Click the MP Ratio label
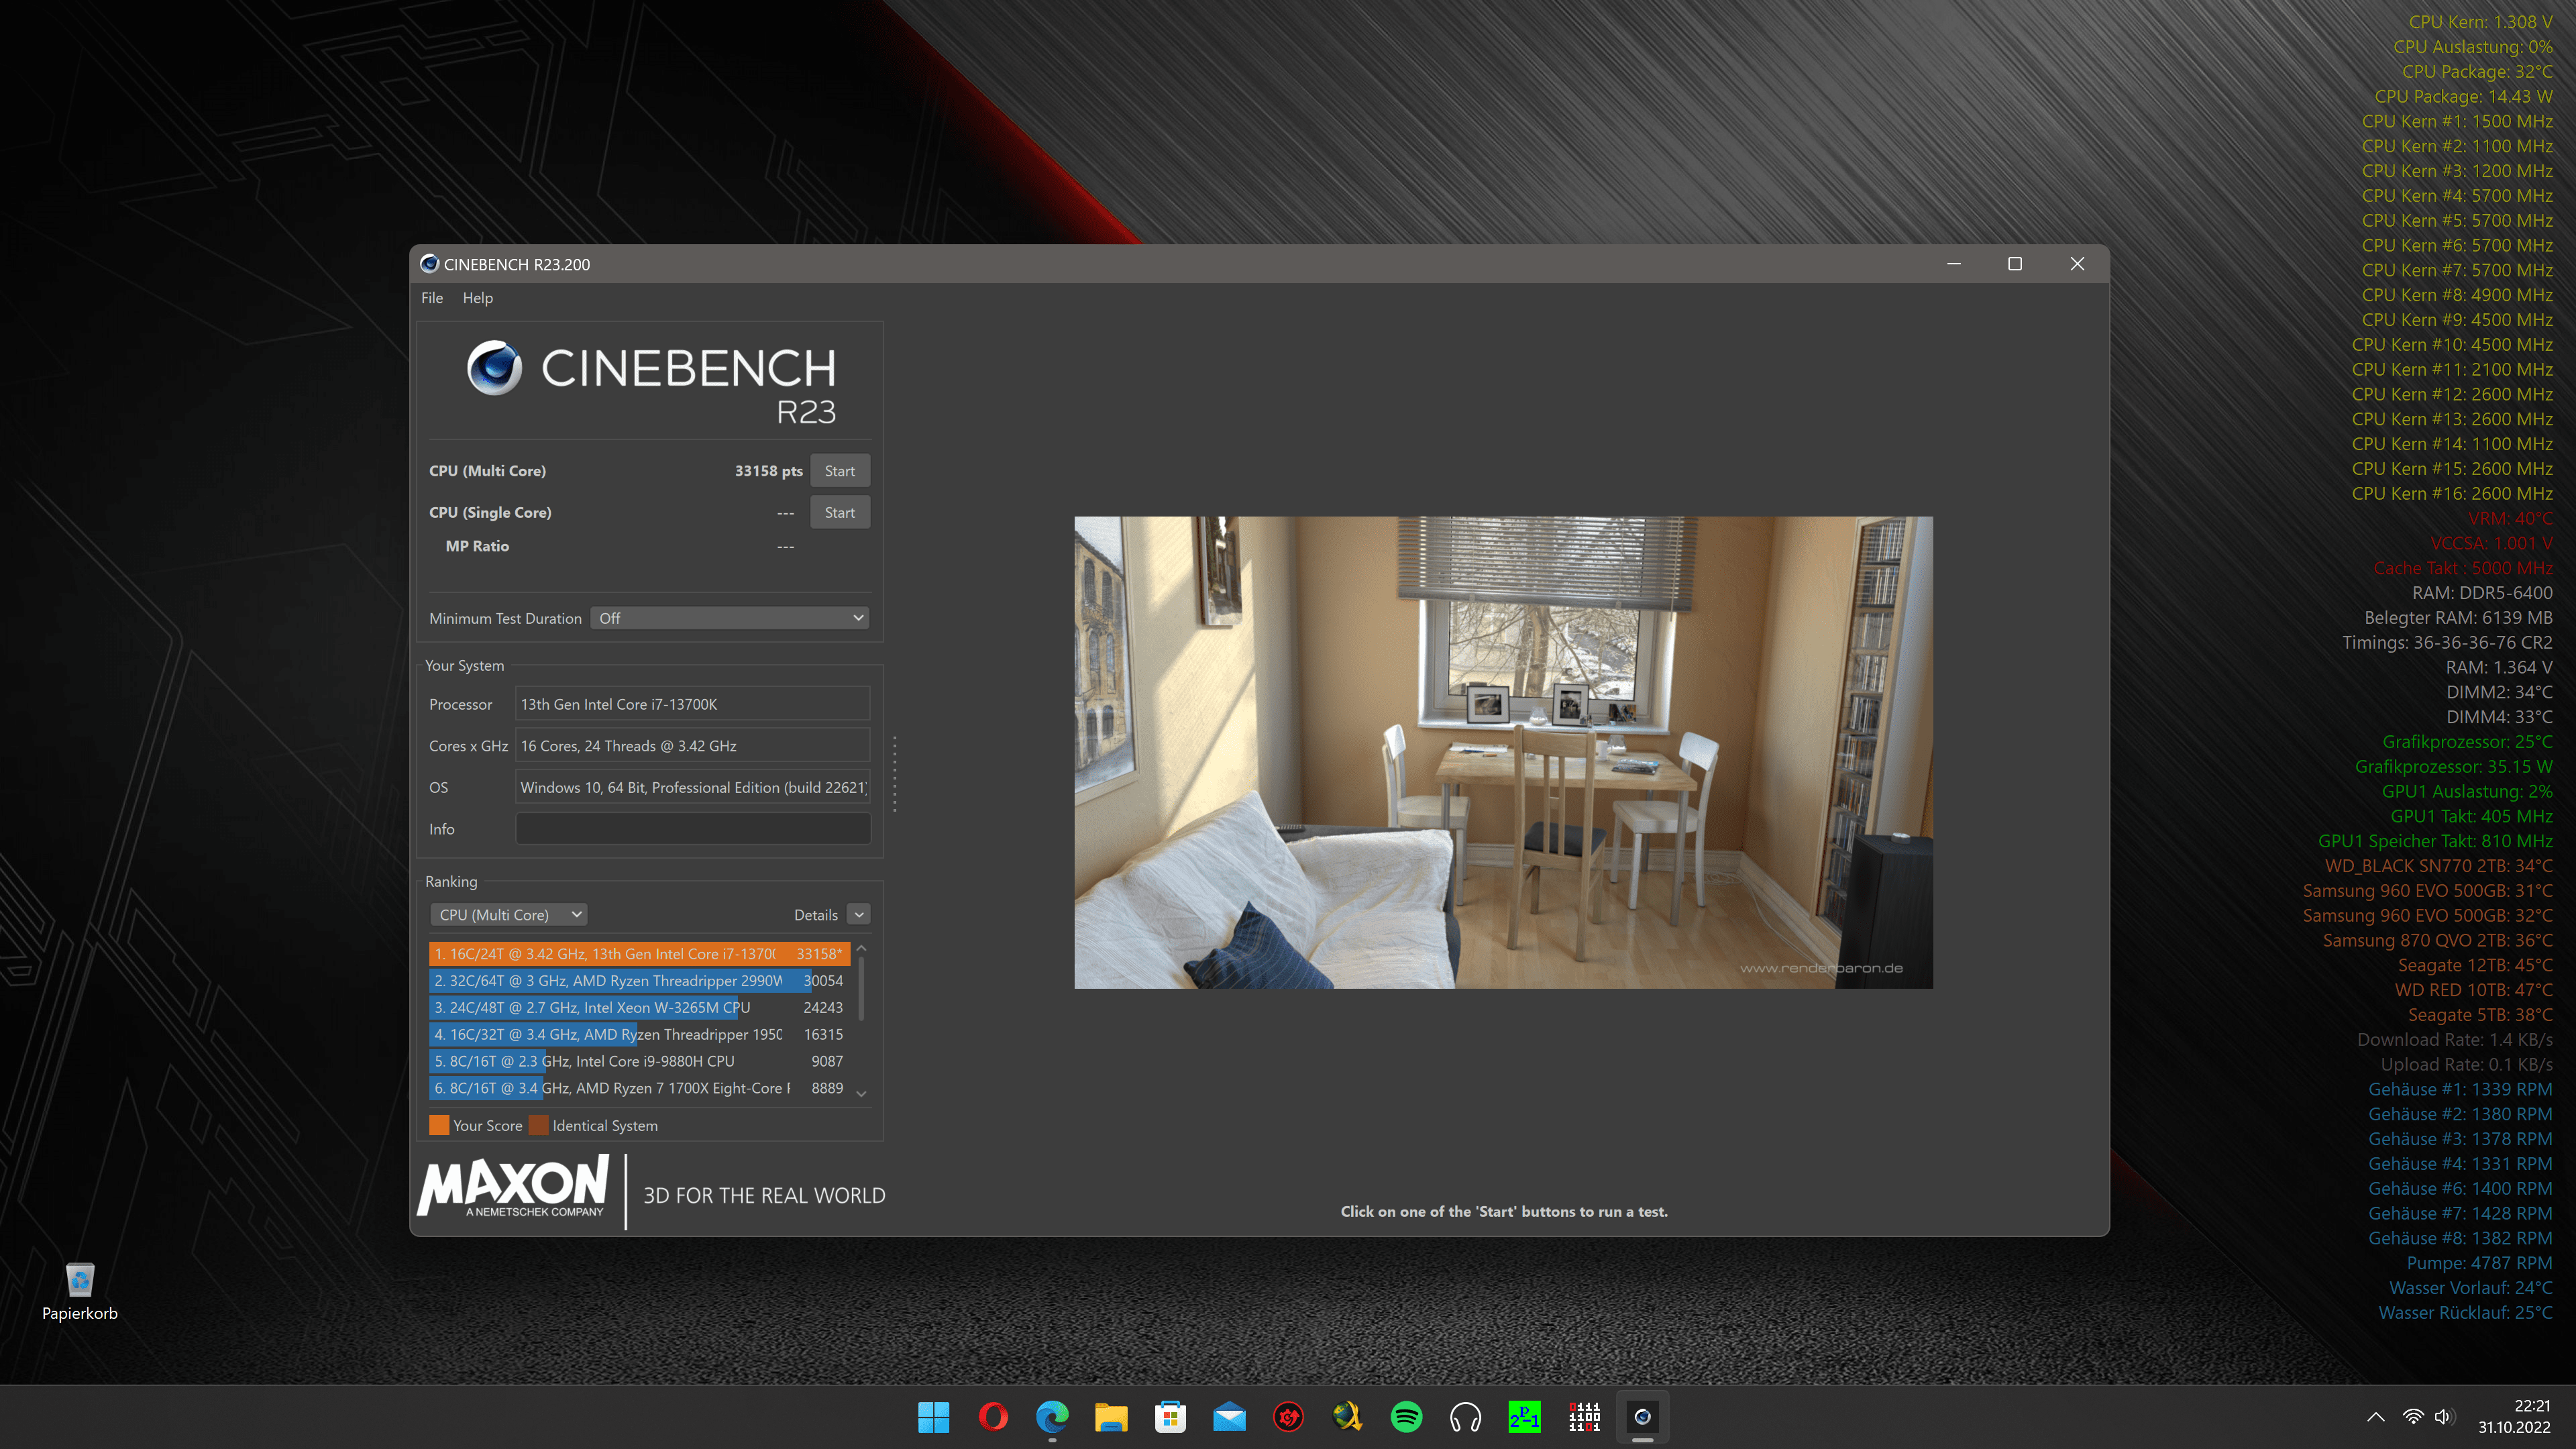 (477, 546)
